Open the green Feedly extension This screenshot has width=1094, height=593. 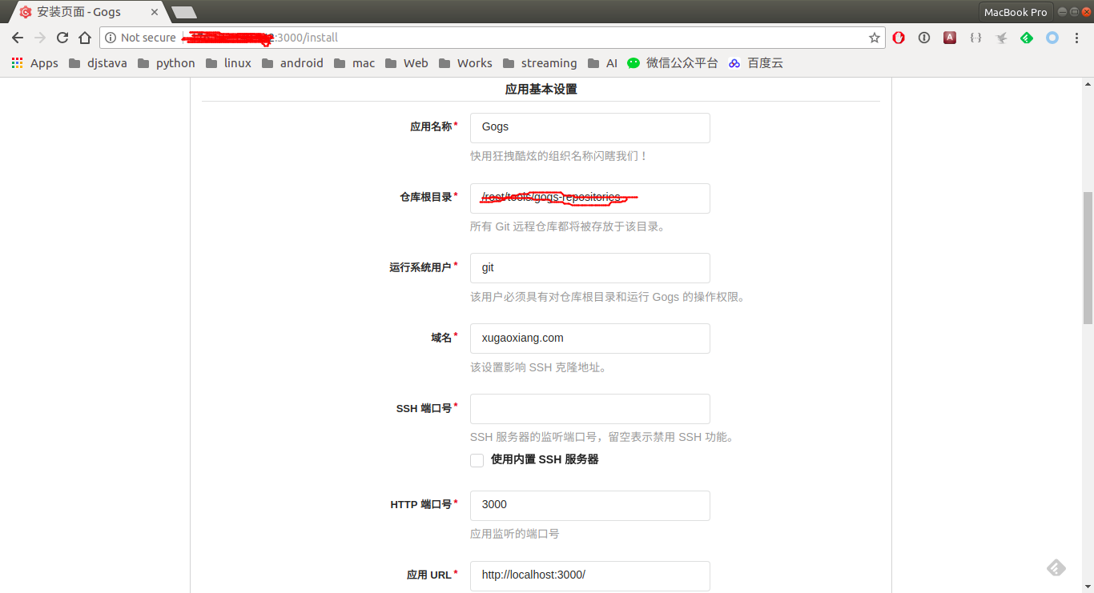pyautogui.click(x=1027, y=38)
